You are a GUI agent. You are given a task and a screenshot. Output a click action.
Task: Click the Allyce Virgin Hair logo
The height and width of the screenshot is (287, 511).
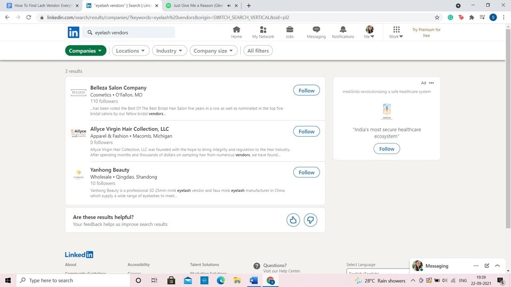click(79, 133)
